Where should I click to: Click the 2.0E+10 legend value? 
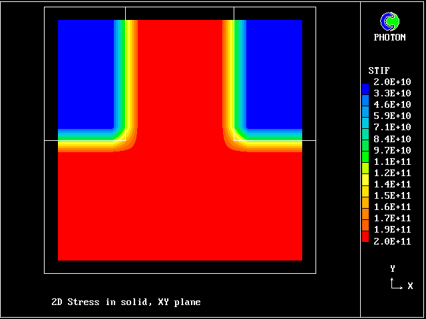tap(392, 82)
